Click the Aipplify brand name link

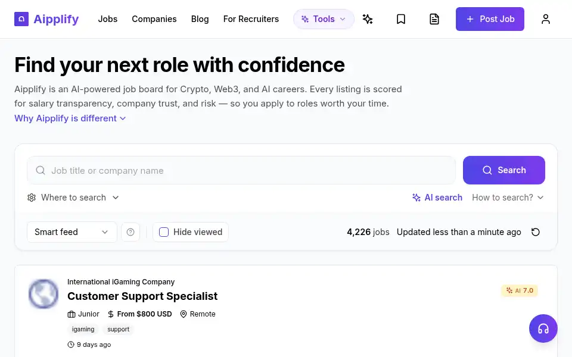(x=56, y=19)
